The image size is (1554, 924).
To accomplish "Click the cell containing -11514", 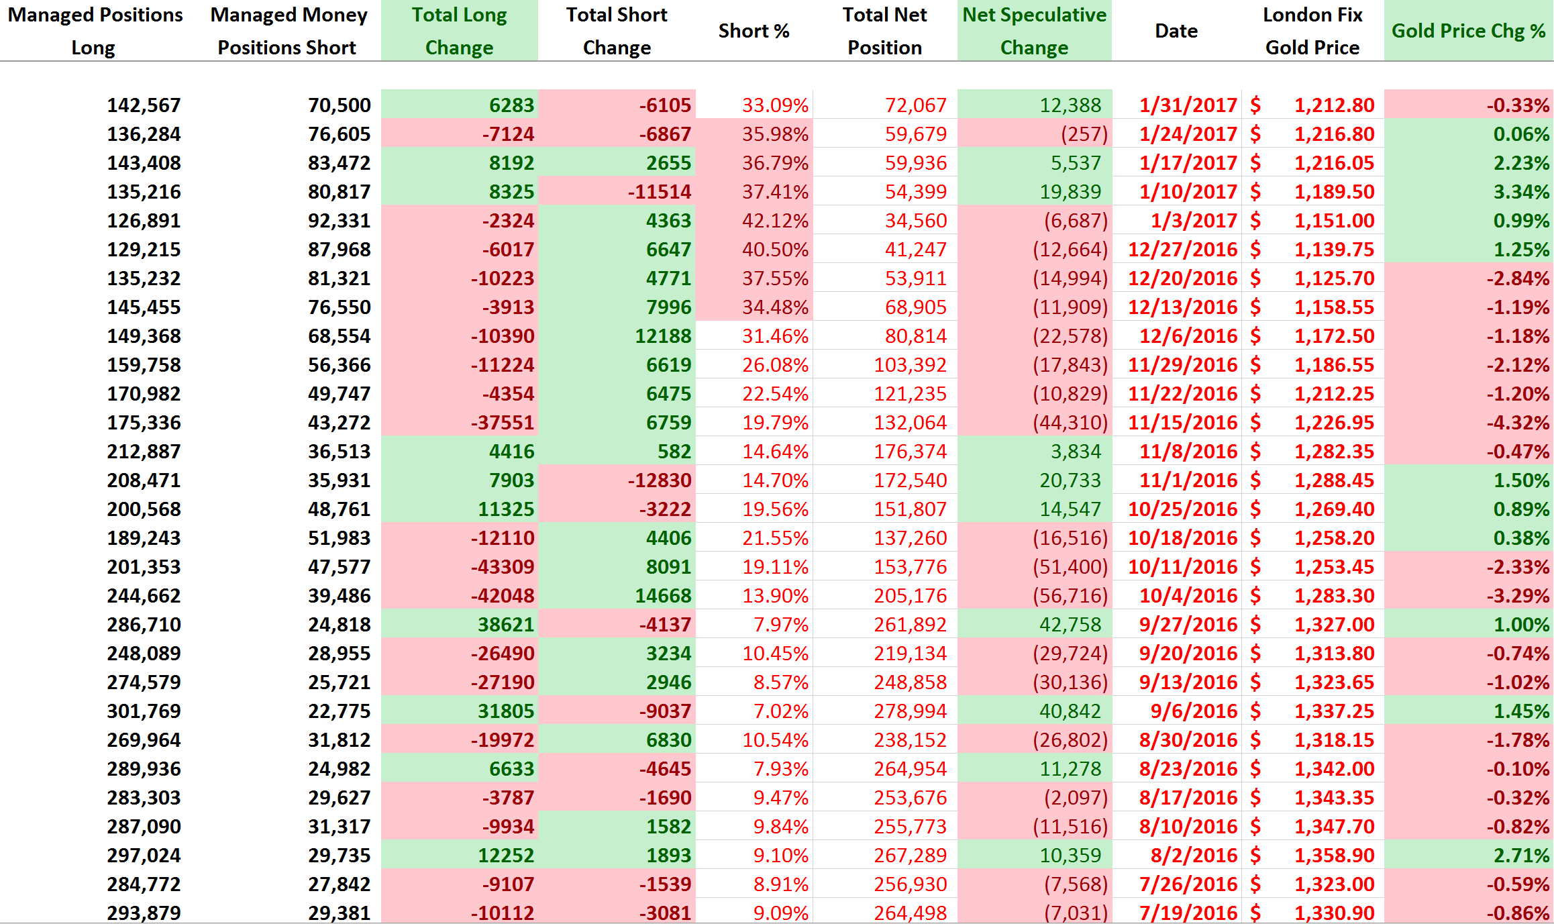I will click(617, 191).
